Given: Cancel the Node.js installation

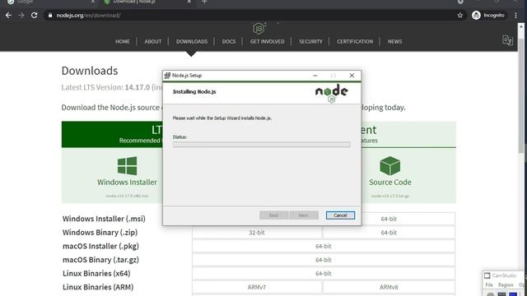Looking at the screenshot, I should (340, 215).
